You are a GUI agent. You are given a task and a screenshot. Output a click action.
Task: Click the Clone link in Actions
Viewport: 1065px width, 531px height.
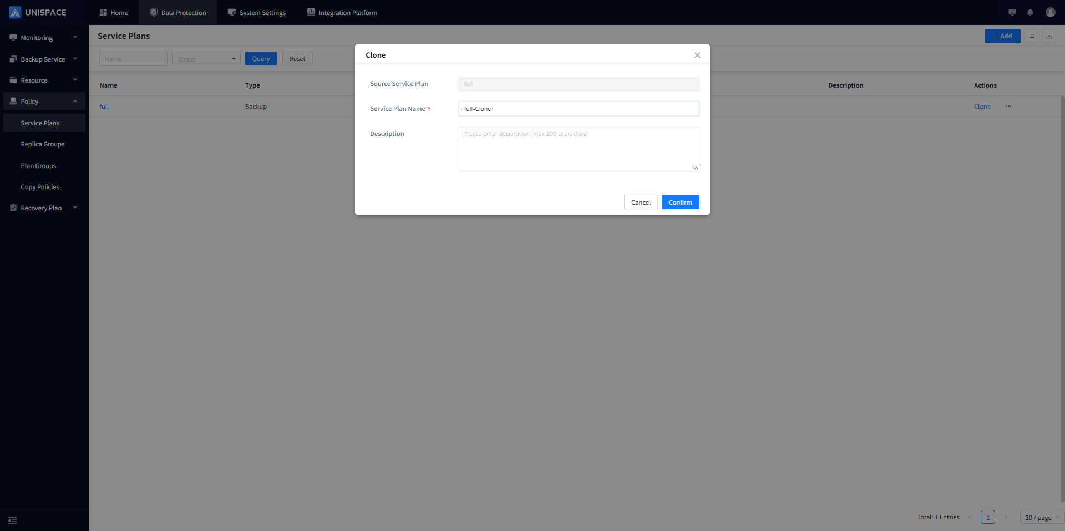tap(982, 107)
